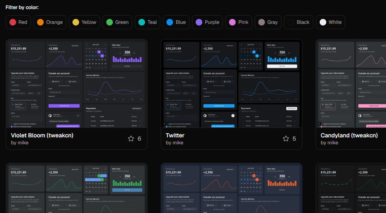This screenshot has width=386, height=213.
Task: Select the Gray filter chip
Action: [267, 22]
